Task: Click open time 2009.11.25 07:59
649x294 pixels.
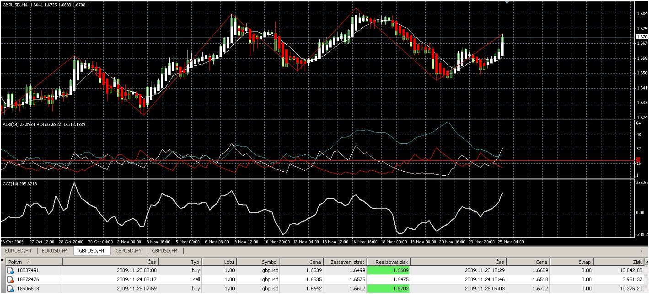Action: (136, 289)
